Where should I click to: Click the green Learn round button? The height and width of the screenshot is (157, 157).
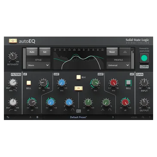tap(144, 58)
